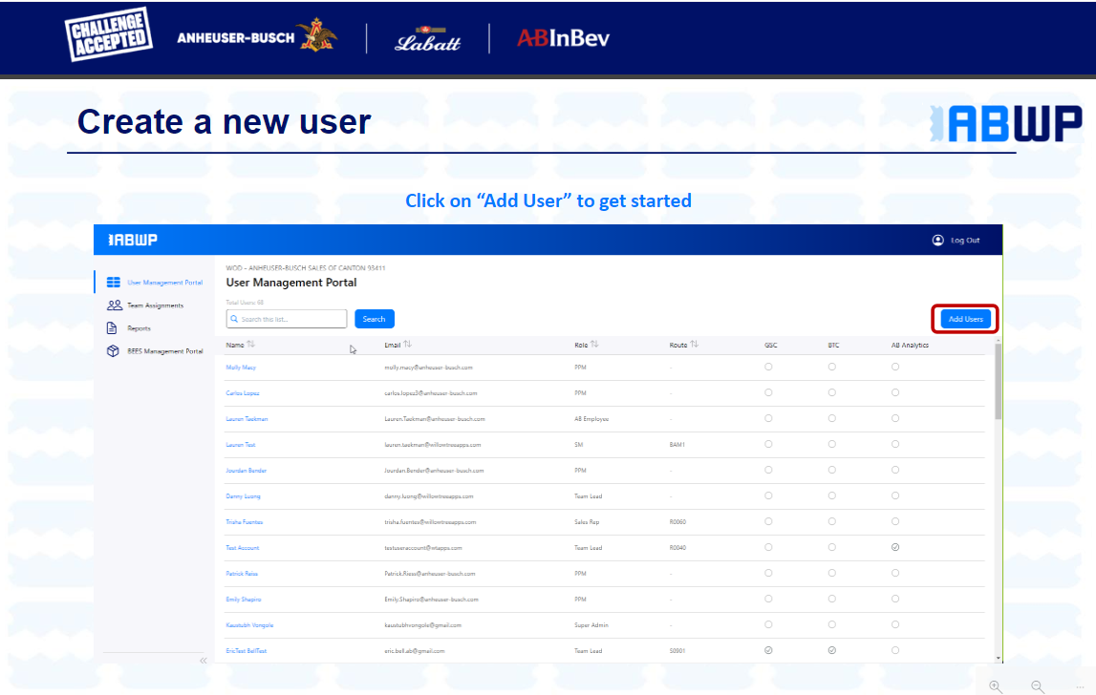Click email 'testuseraccount@wtapps.com'
The width and height of the screenshot is (1096, 695).
pos(423,548)
